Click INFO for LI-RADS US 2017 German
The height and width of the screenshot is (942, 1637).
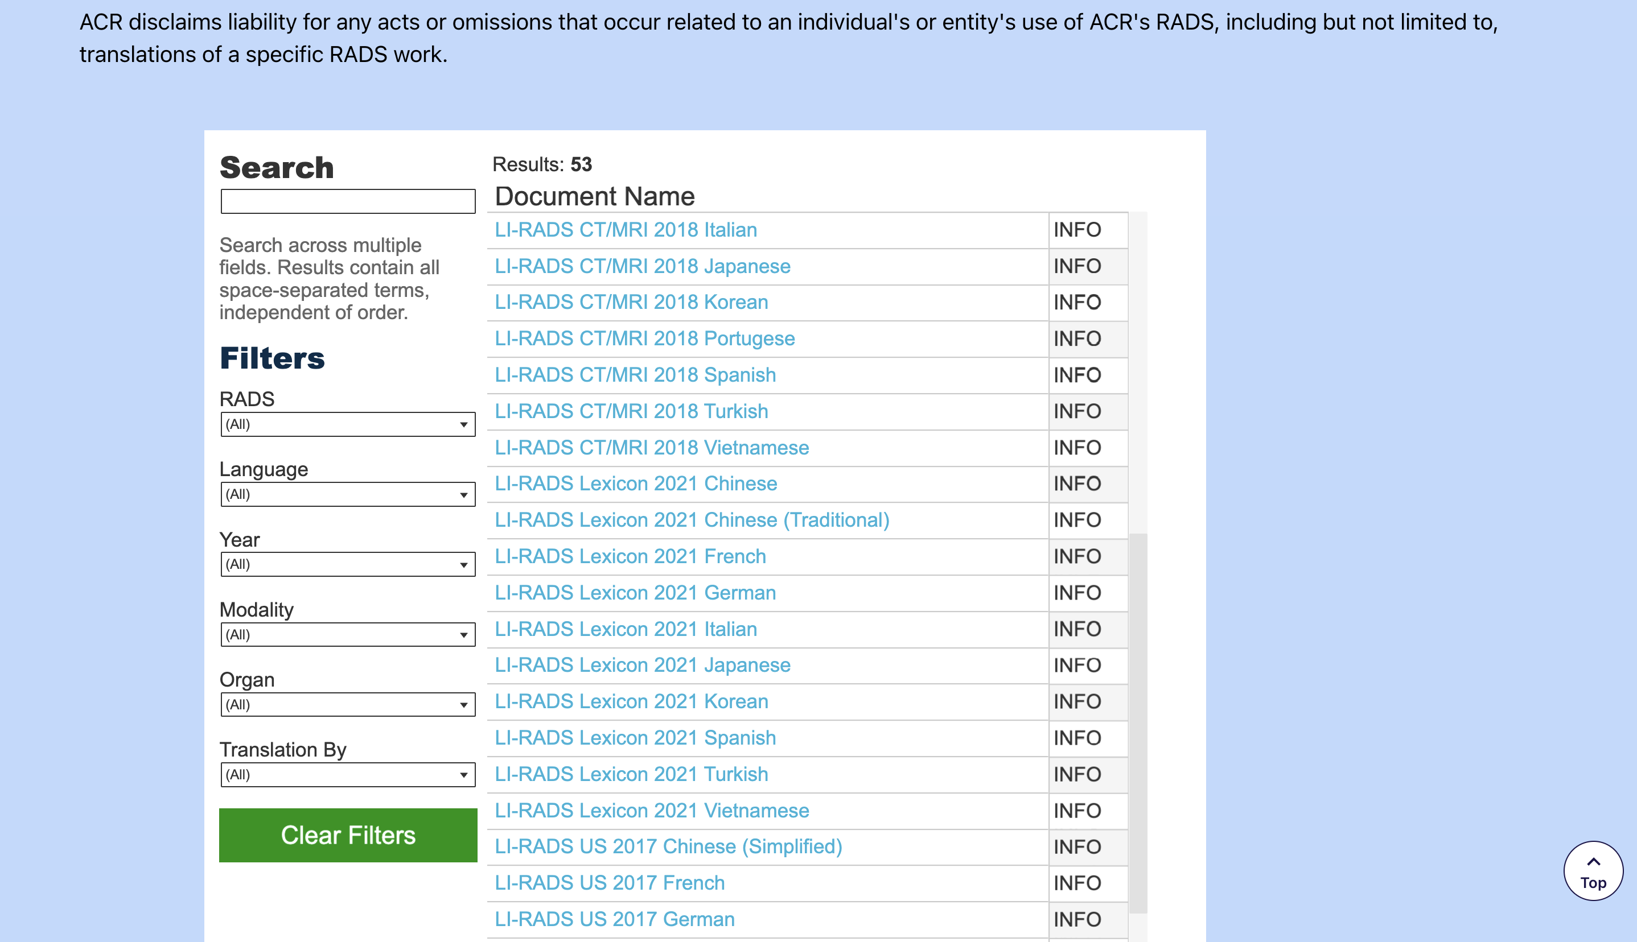[x=1077, y=919]
